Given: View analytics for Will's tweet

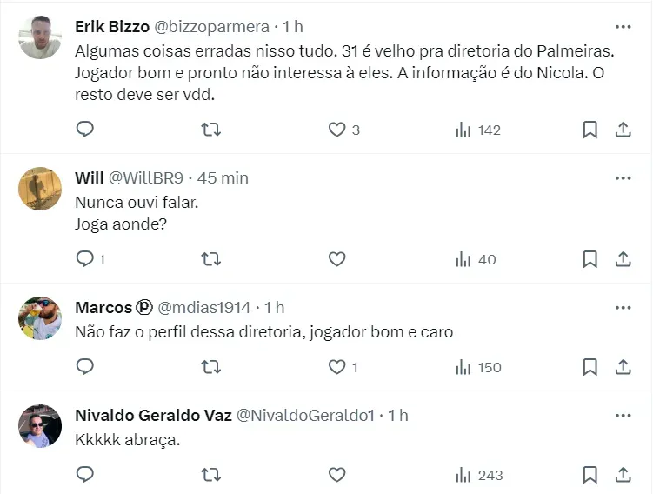Looking at the screenshot, I should point(476,259).
